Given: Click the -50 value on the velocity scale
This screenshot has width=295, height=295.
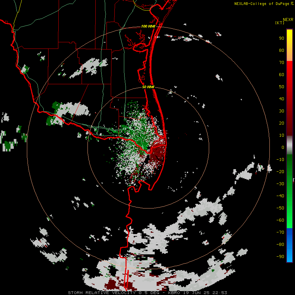Looking at the screenshot, I should click(x=280, y=208).
